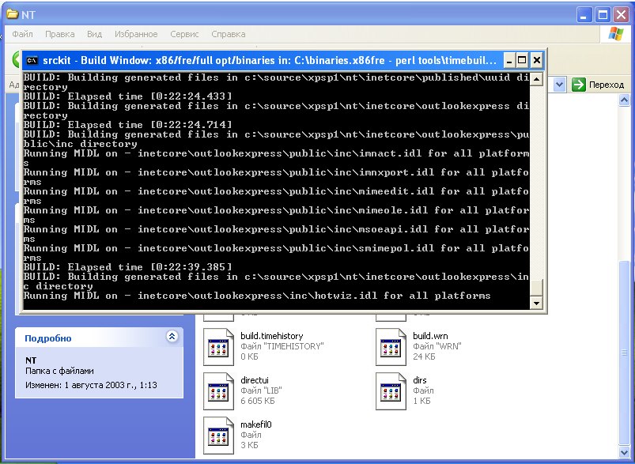The image size is (635, 464).
Task: Click the Файл "TIMEHISTORY" type label
Action: tap(282, 346)
